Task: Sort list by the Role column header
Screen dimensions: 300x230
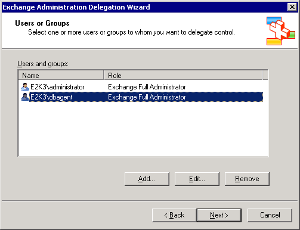Action: point(183,75)
